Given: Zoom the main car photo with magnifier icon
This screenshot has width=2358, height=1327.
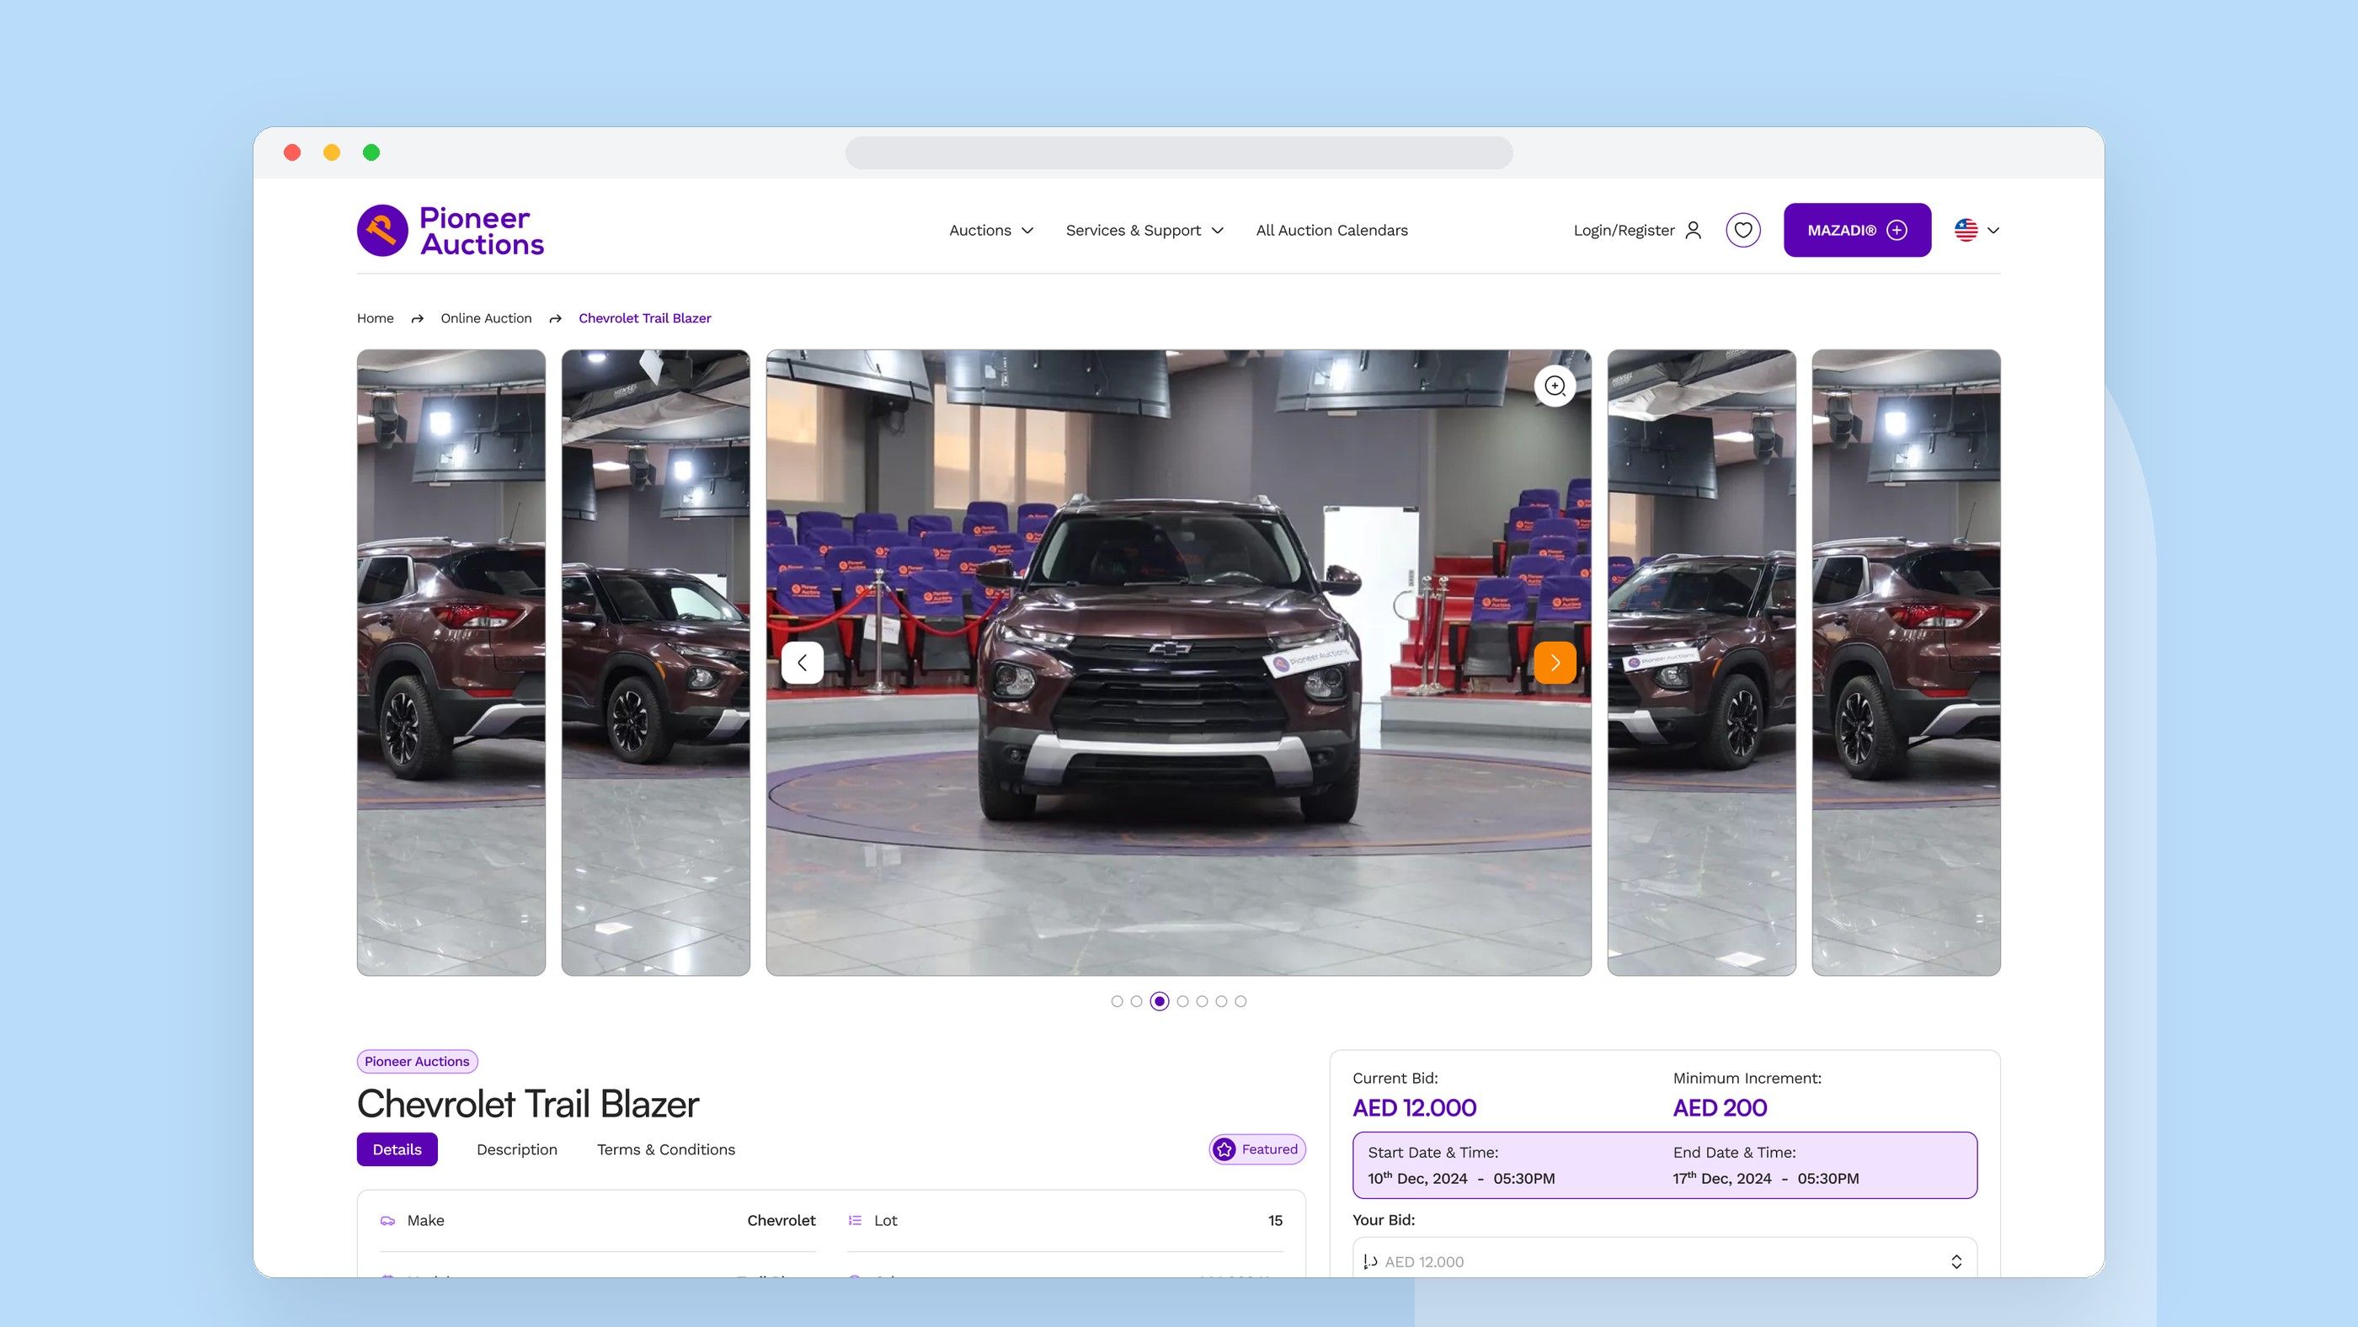Looking at the screenshot, I should pos(1555,386).
